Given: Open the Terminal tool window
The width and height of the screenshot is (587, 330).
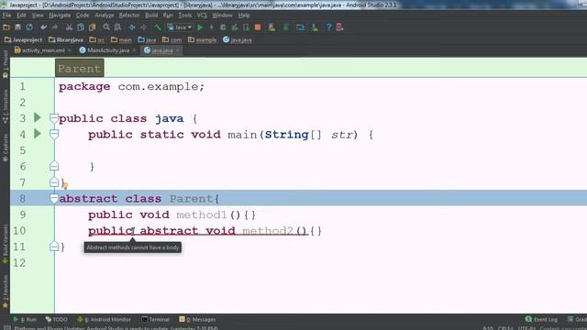Looking at the screenshot, I should tap(155, 320).
